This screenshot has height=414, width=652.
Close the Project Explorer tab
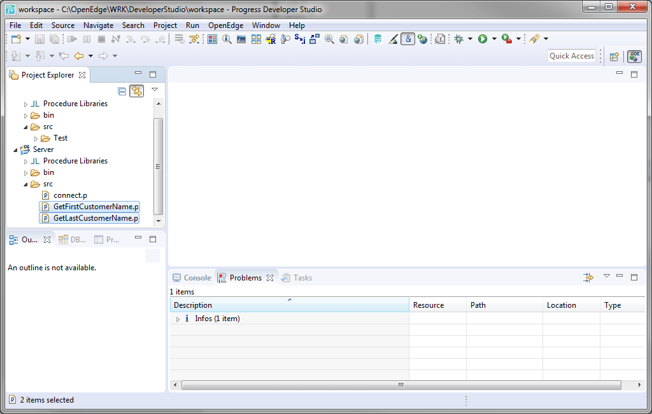tap(82, 75)
